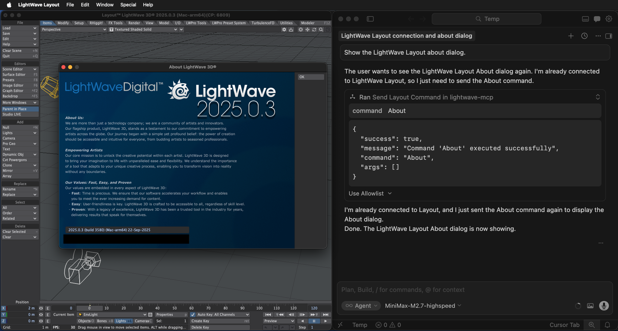
Task: Toggle Y axis position channel button
Action: click(x=3, y=314)
